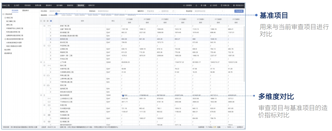Select 独立费用 in tree
Image resolution: width=332 pixels, height=131 pixels.
7,50
